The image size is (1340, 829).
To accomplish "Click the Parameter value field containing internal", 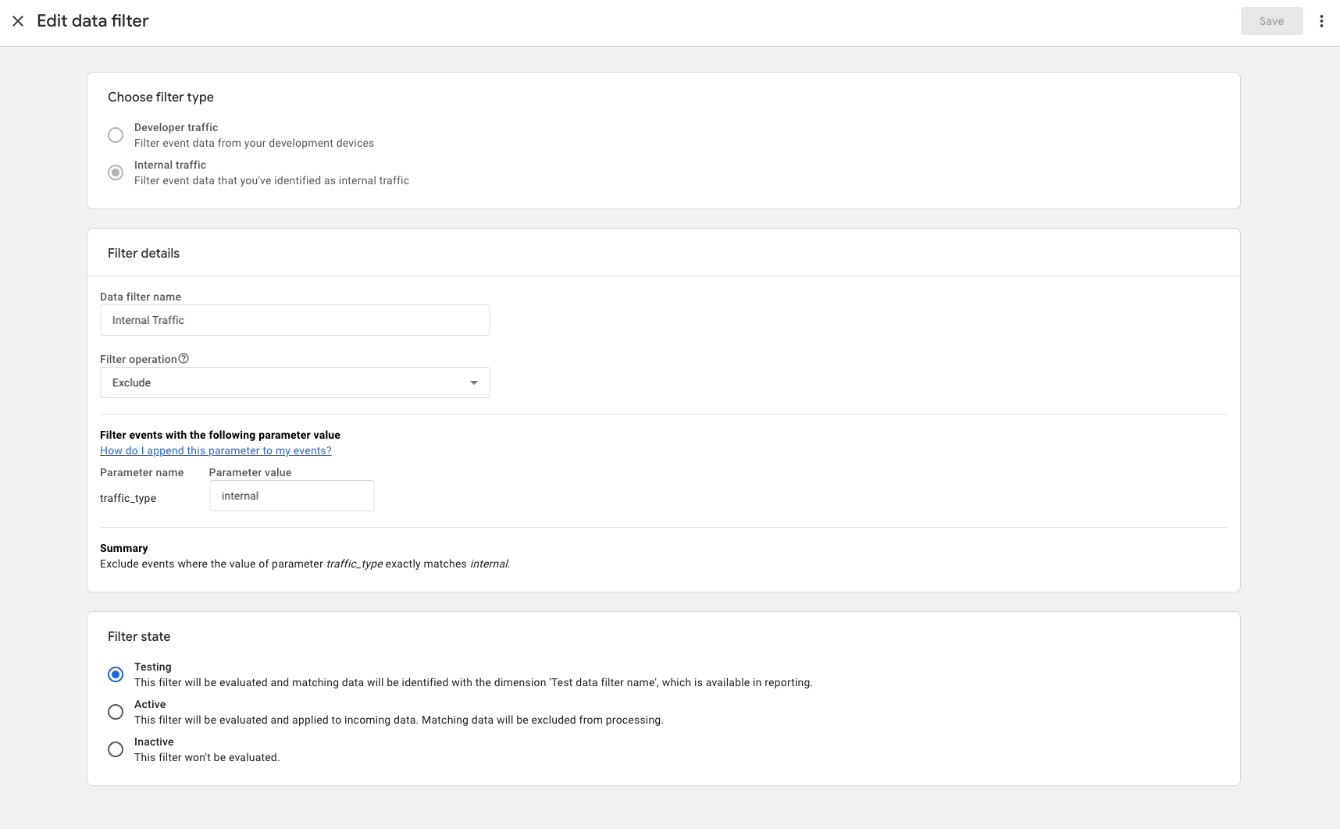I will click(291, 495).
